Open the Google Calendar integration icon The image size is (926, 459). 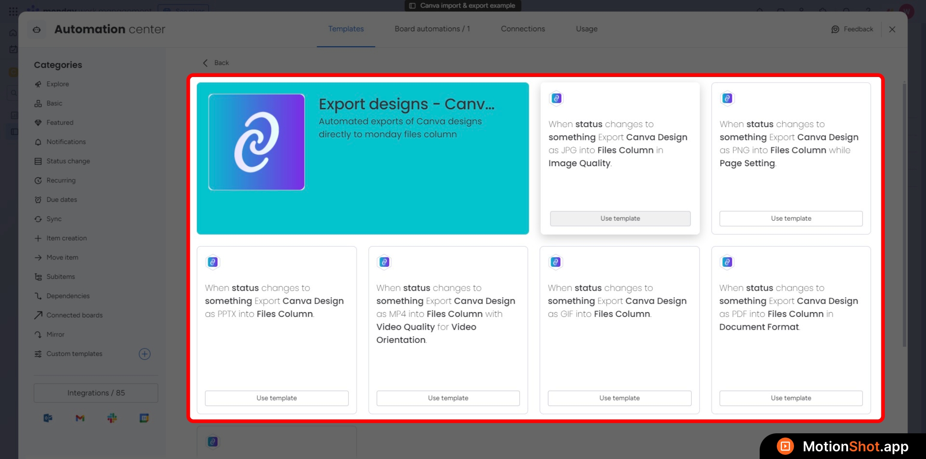(144, 418)
